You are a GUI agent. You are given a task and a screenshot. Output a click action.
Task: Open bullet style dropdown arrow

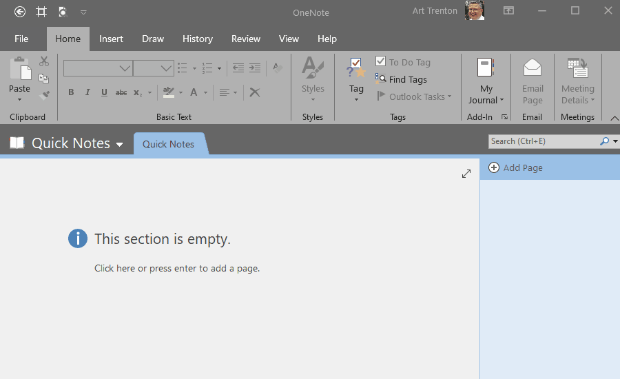(x=194, y=68)
